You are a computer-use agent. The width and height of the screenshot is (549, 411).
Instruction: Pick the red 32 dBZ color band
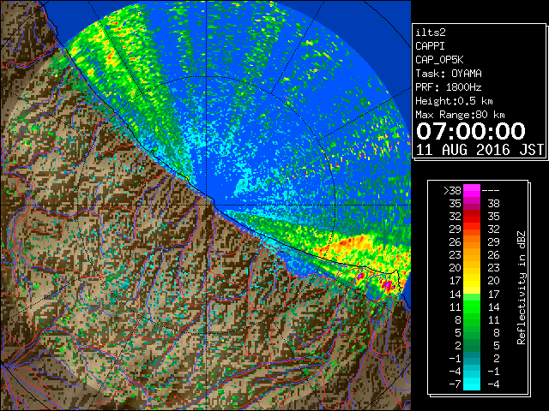(x=472, y=217)
